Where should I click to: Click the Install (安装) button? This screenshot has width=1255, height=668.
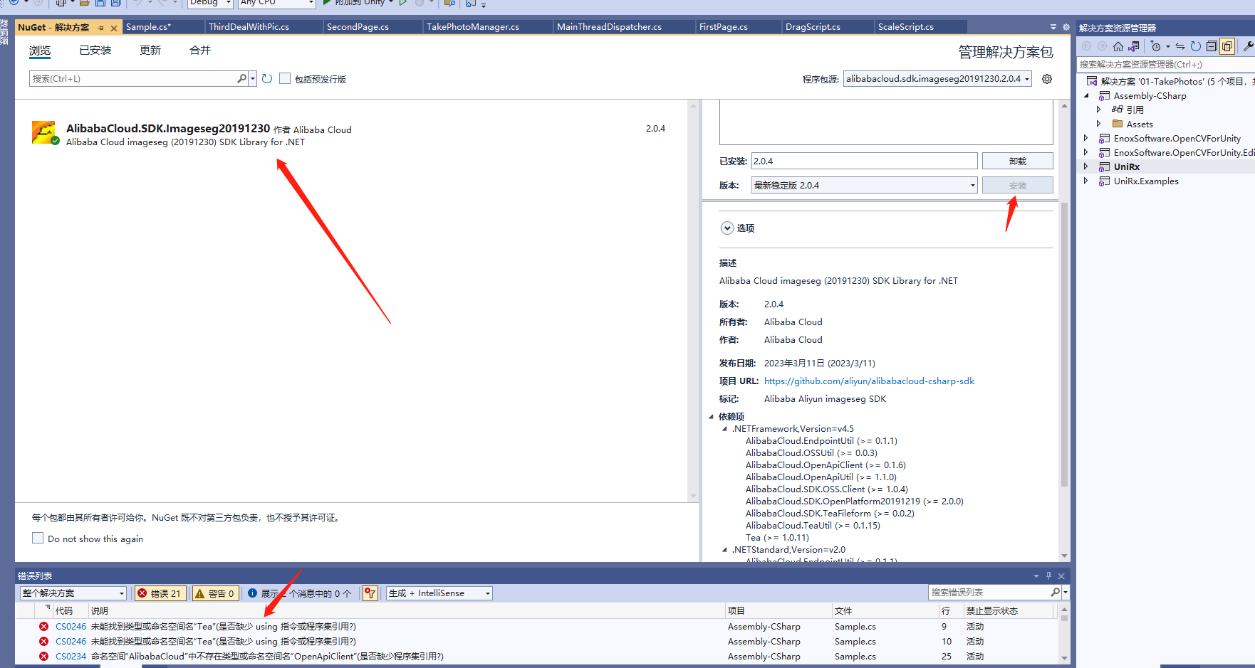click(1018, 185)
